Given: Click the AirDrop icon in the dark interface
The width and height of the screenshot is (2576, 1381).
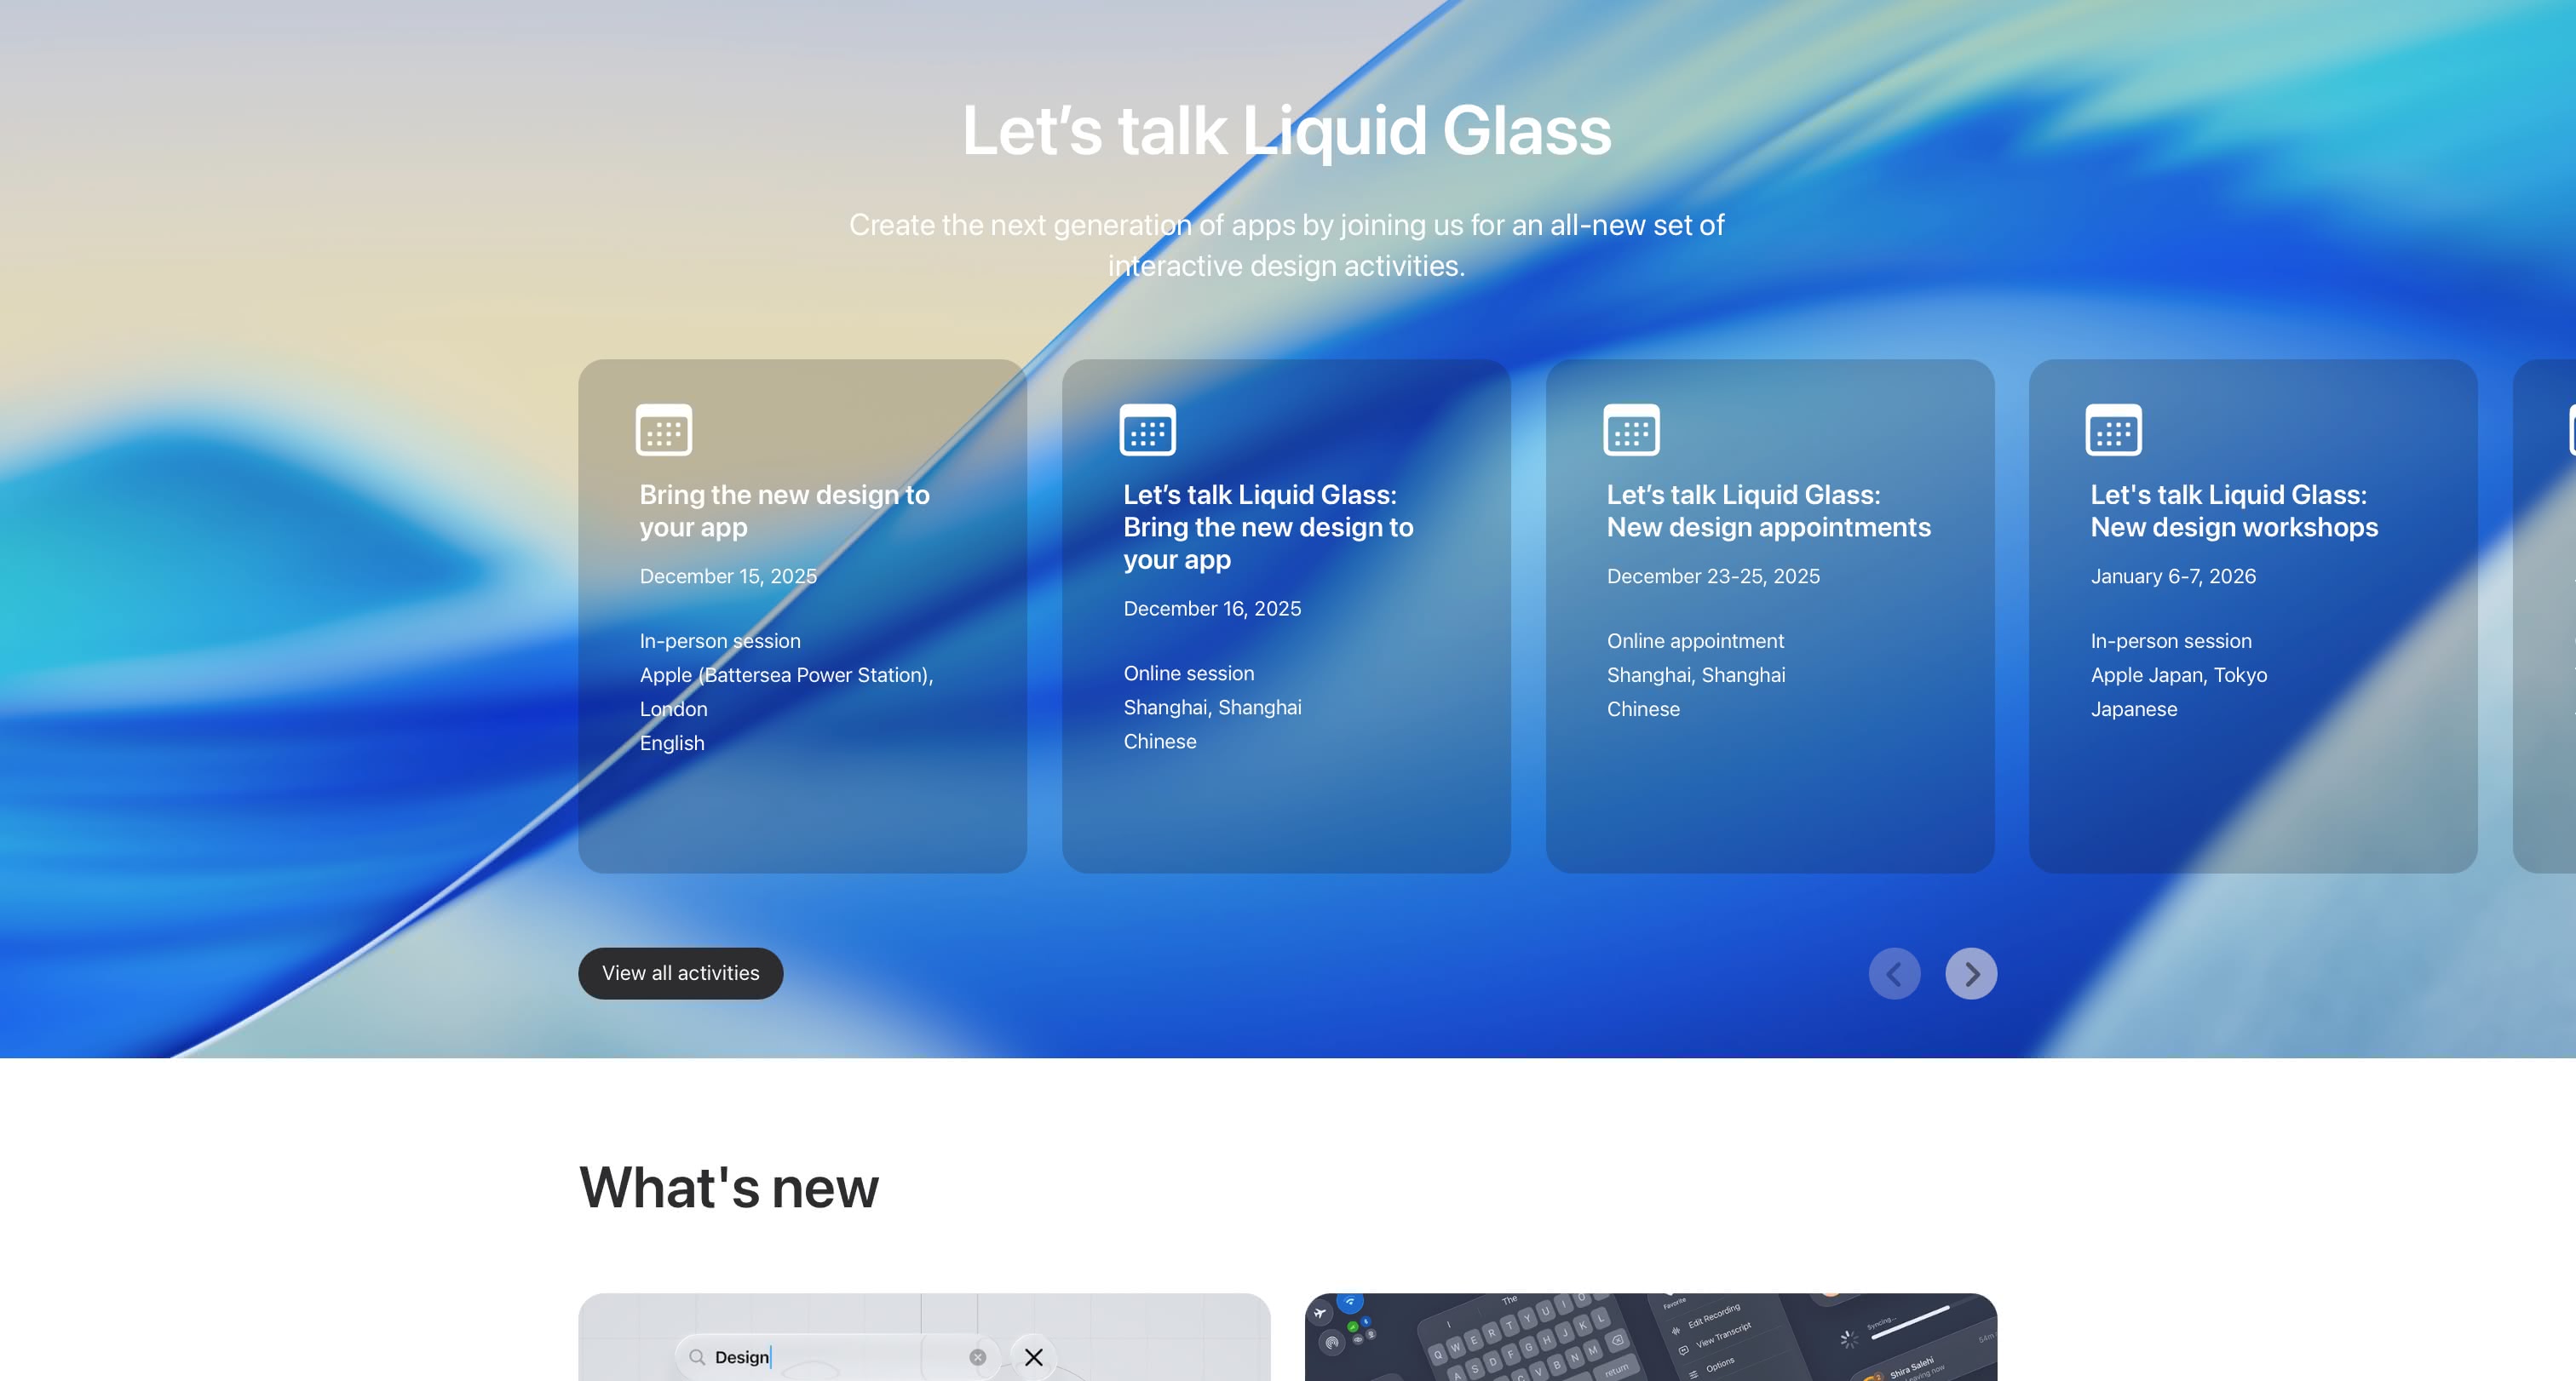Looking at the screenshot, I should [x=1332, y=1343].
